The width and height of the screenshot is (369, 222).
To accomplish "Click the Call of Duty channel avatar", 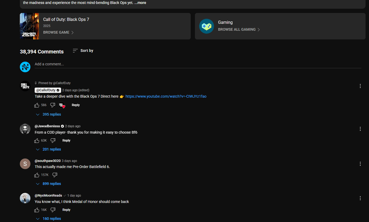I will [25, 86].
